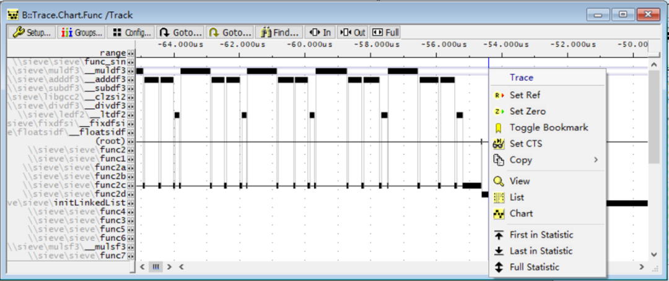The image size is (669, 281).
Task: Click Set CTS menu entry
Action: pyautogui.click(x=525, y=143)
